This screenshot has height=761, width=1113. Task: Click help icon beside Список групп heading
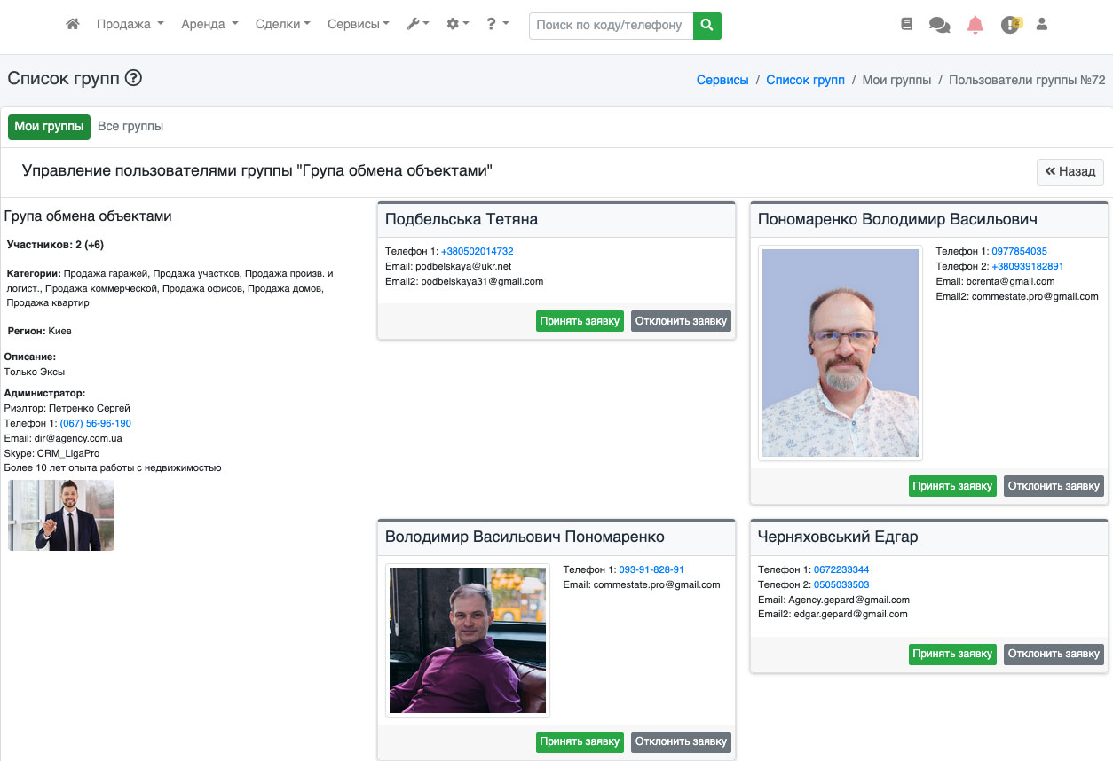pos(133,78)
